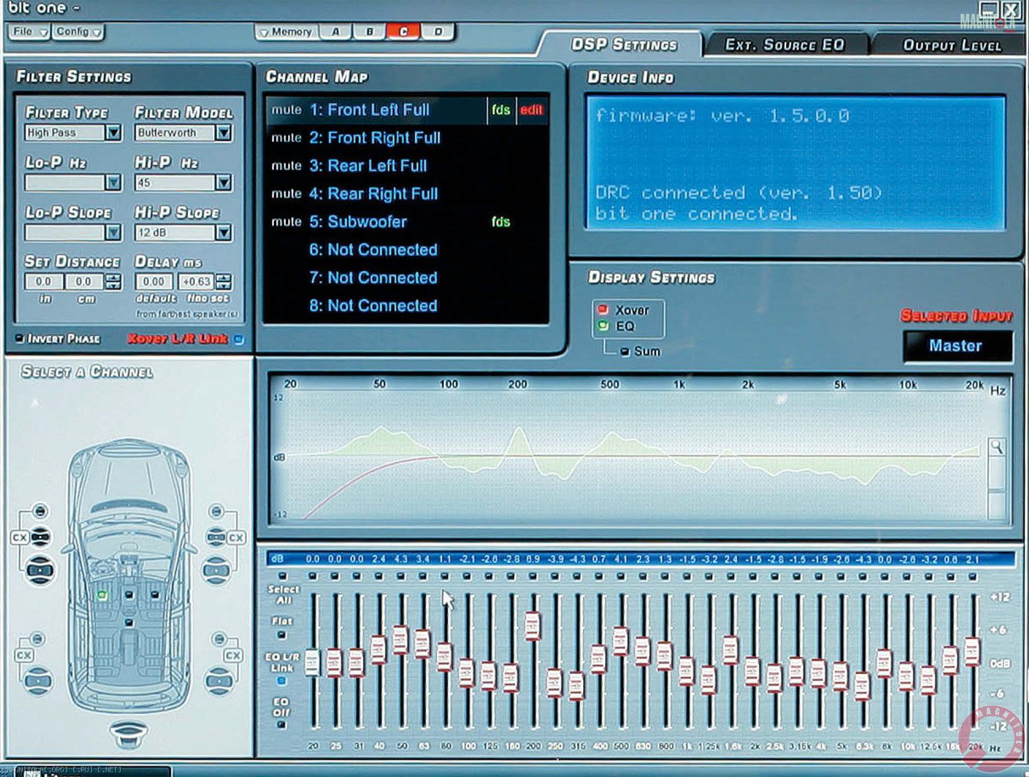
Task: Click the Master selected input button
Action: 956,346
